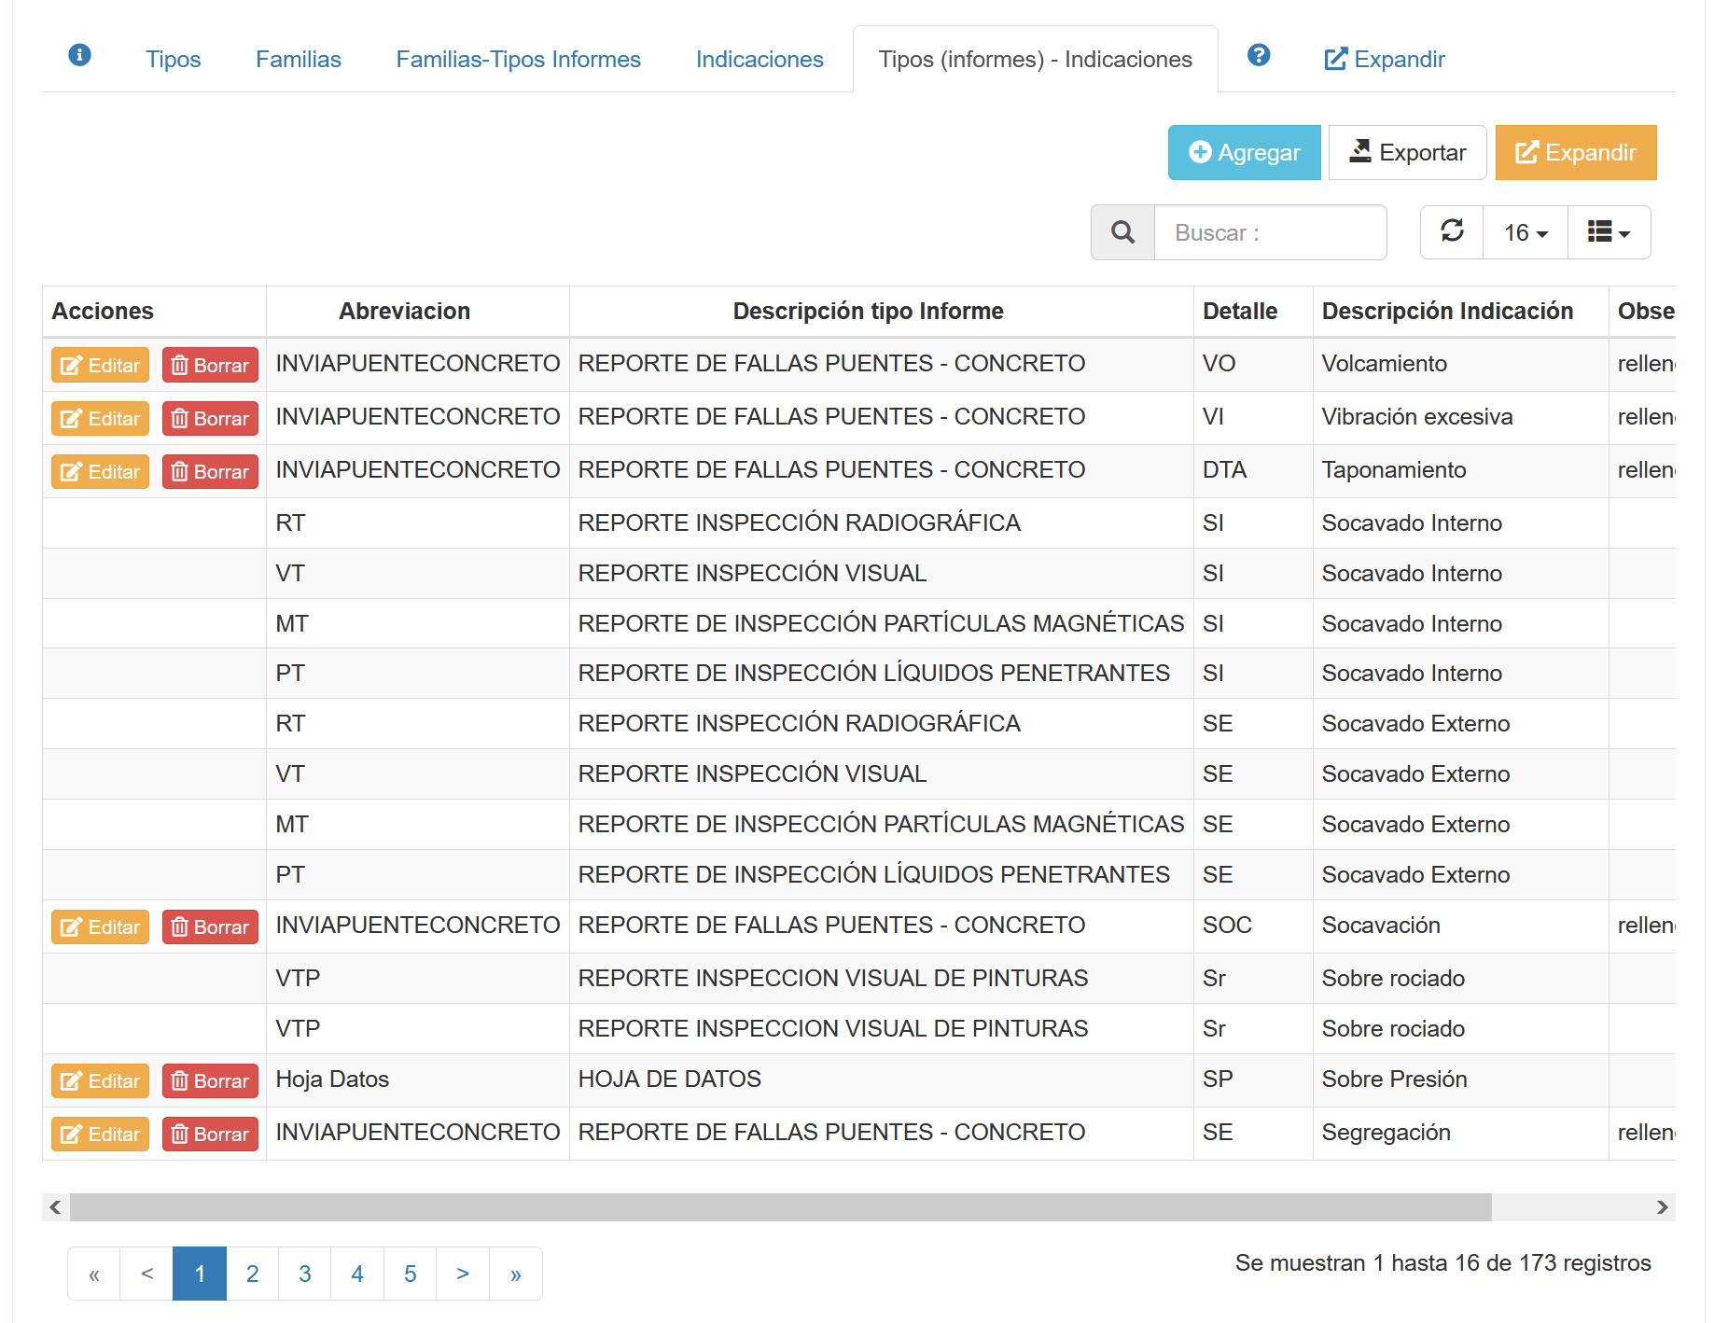1714x1323 pixels.
Task: Click the horizontal scrollbar right arrow
Action: click(1662, 1207)
